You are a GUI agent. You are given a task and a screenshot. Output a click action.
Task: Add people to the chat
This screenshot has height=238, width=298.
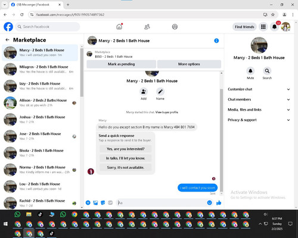pyautogui.click(x=144, y=92)
